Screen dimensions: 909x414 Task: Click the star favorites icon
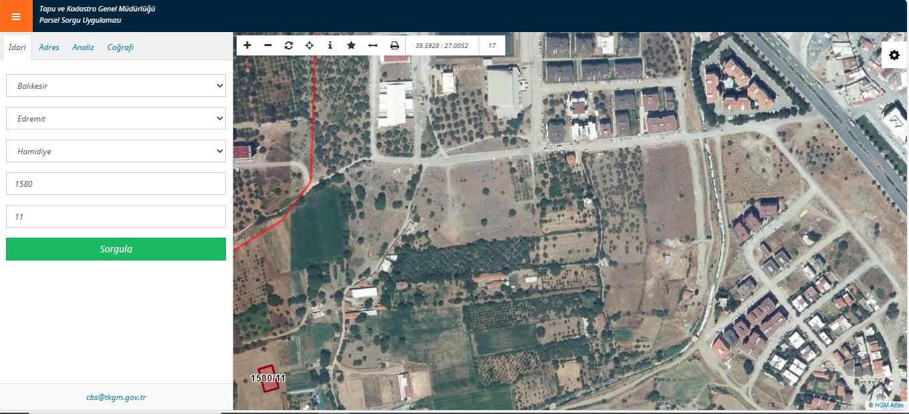click(351, 45)
